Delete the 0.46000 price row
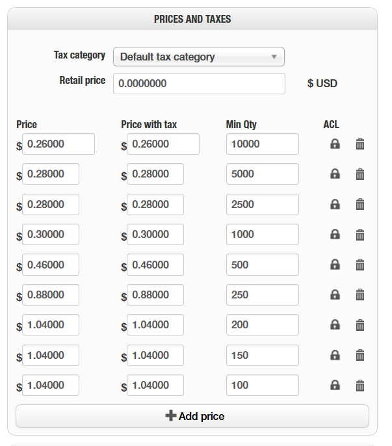Screen dimensions: 392x446 [359, 265]
